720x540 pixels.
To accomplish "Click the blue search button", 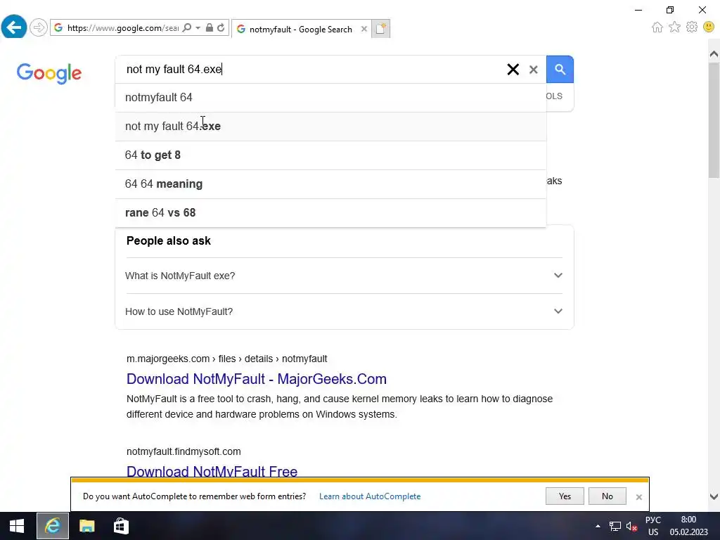I will click(560, 70).
